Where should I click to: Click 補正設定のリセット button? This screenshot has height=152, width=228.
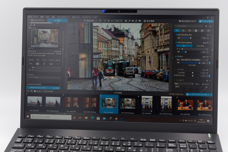pos(188,21)
